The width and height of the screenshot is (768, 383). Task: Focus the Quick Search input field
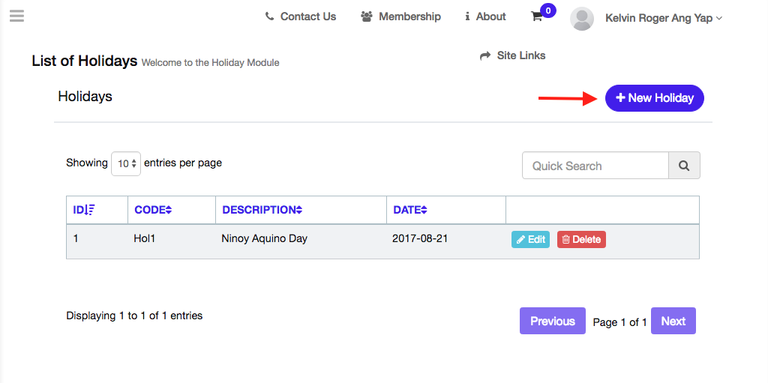pyautogui.click(x=595, y=166)
